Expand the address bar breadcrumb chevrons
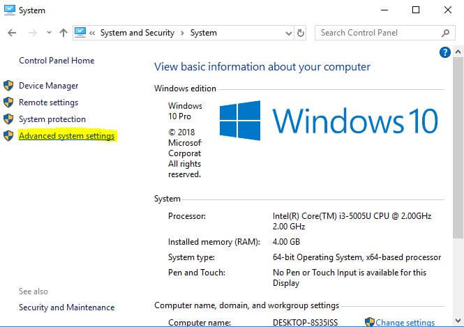The width and height of the screenshot is (464, 327). coord(92,33)
